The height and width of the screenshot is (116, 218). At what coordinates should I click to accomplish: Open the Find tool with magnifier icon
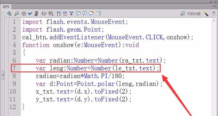click(17, 13)
